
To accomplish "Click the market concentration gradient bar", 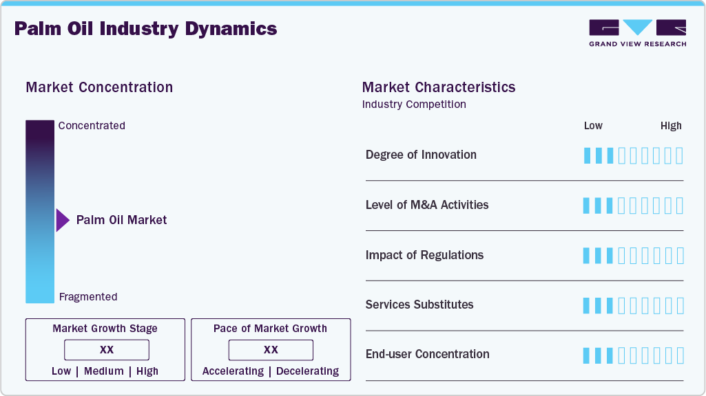I will point(40,211).
